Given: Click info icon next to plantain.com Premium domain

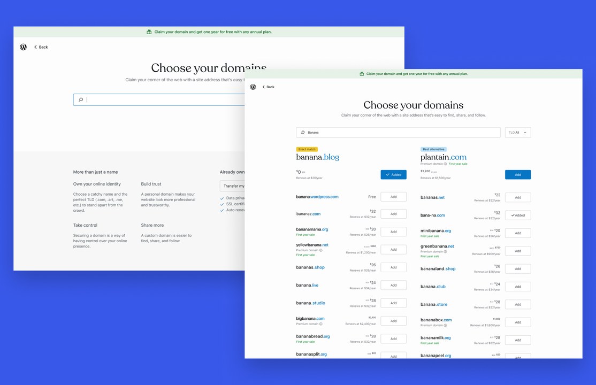Looking at the screenshot, I should [x=446, y=164].
